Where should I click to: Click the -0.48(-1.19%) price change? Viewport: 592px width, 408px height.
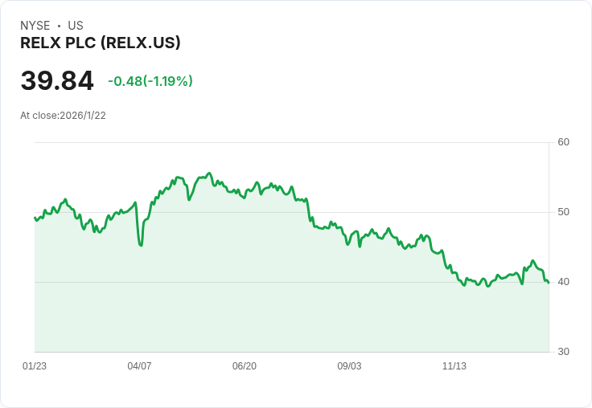pyautogui.click(x=150, y=81)
